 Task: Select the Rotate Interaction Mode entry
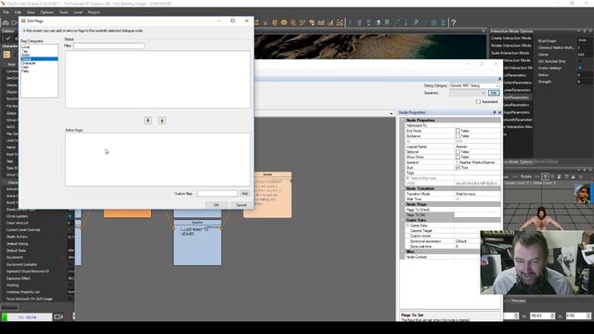point(510,45)
